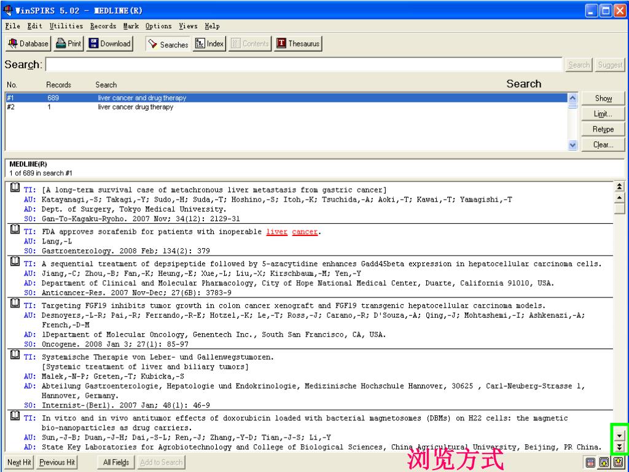The width and height of the screenshot is (629, 472).
Task: Click 'Dept. of Surgery, Tokyo Medical University' address
Action: tap(134, 209)
